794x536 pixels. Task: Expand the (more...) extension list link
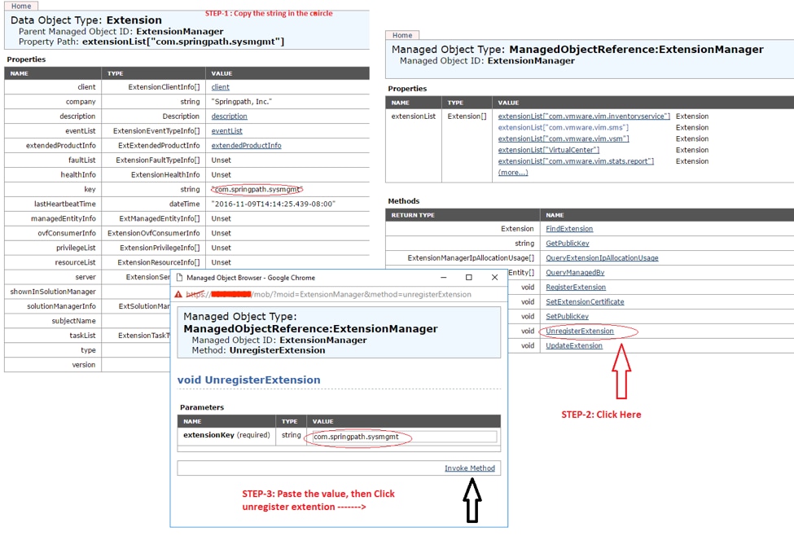tap(513, 172)
